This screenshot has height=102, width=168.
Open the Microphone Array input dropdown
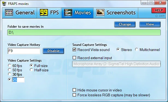116,64
